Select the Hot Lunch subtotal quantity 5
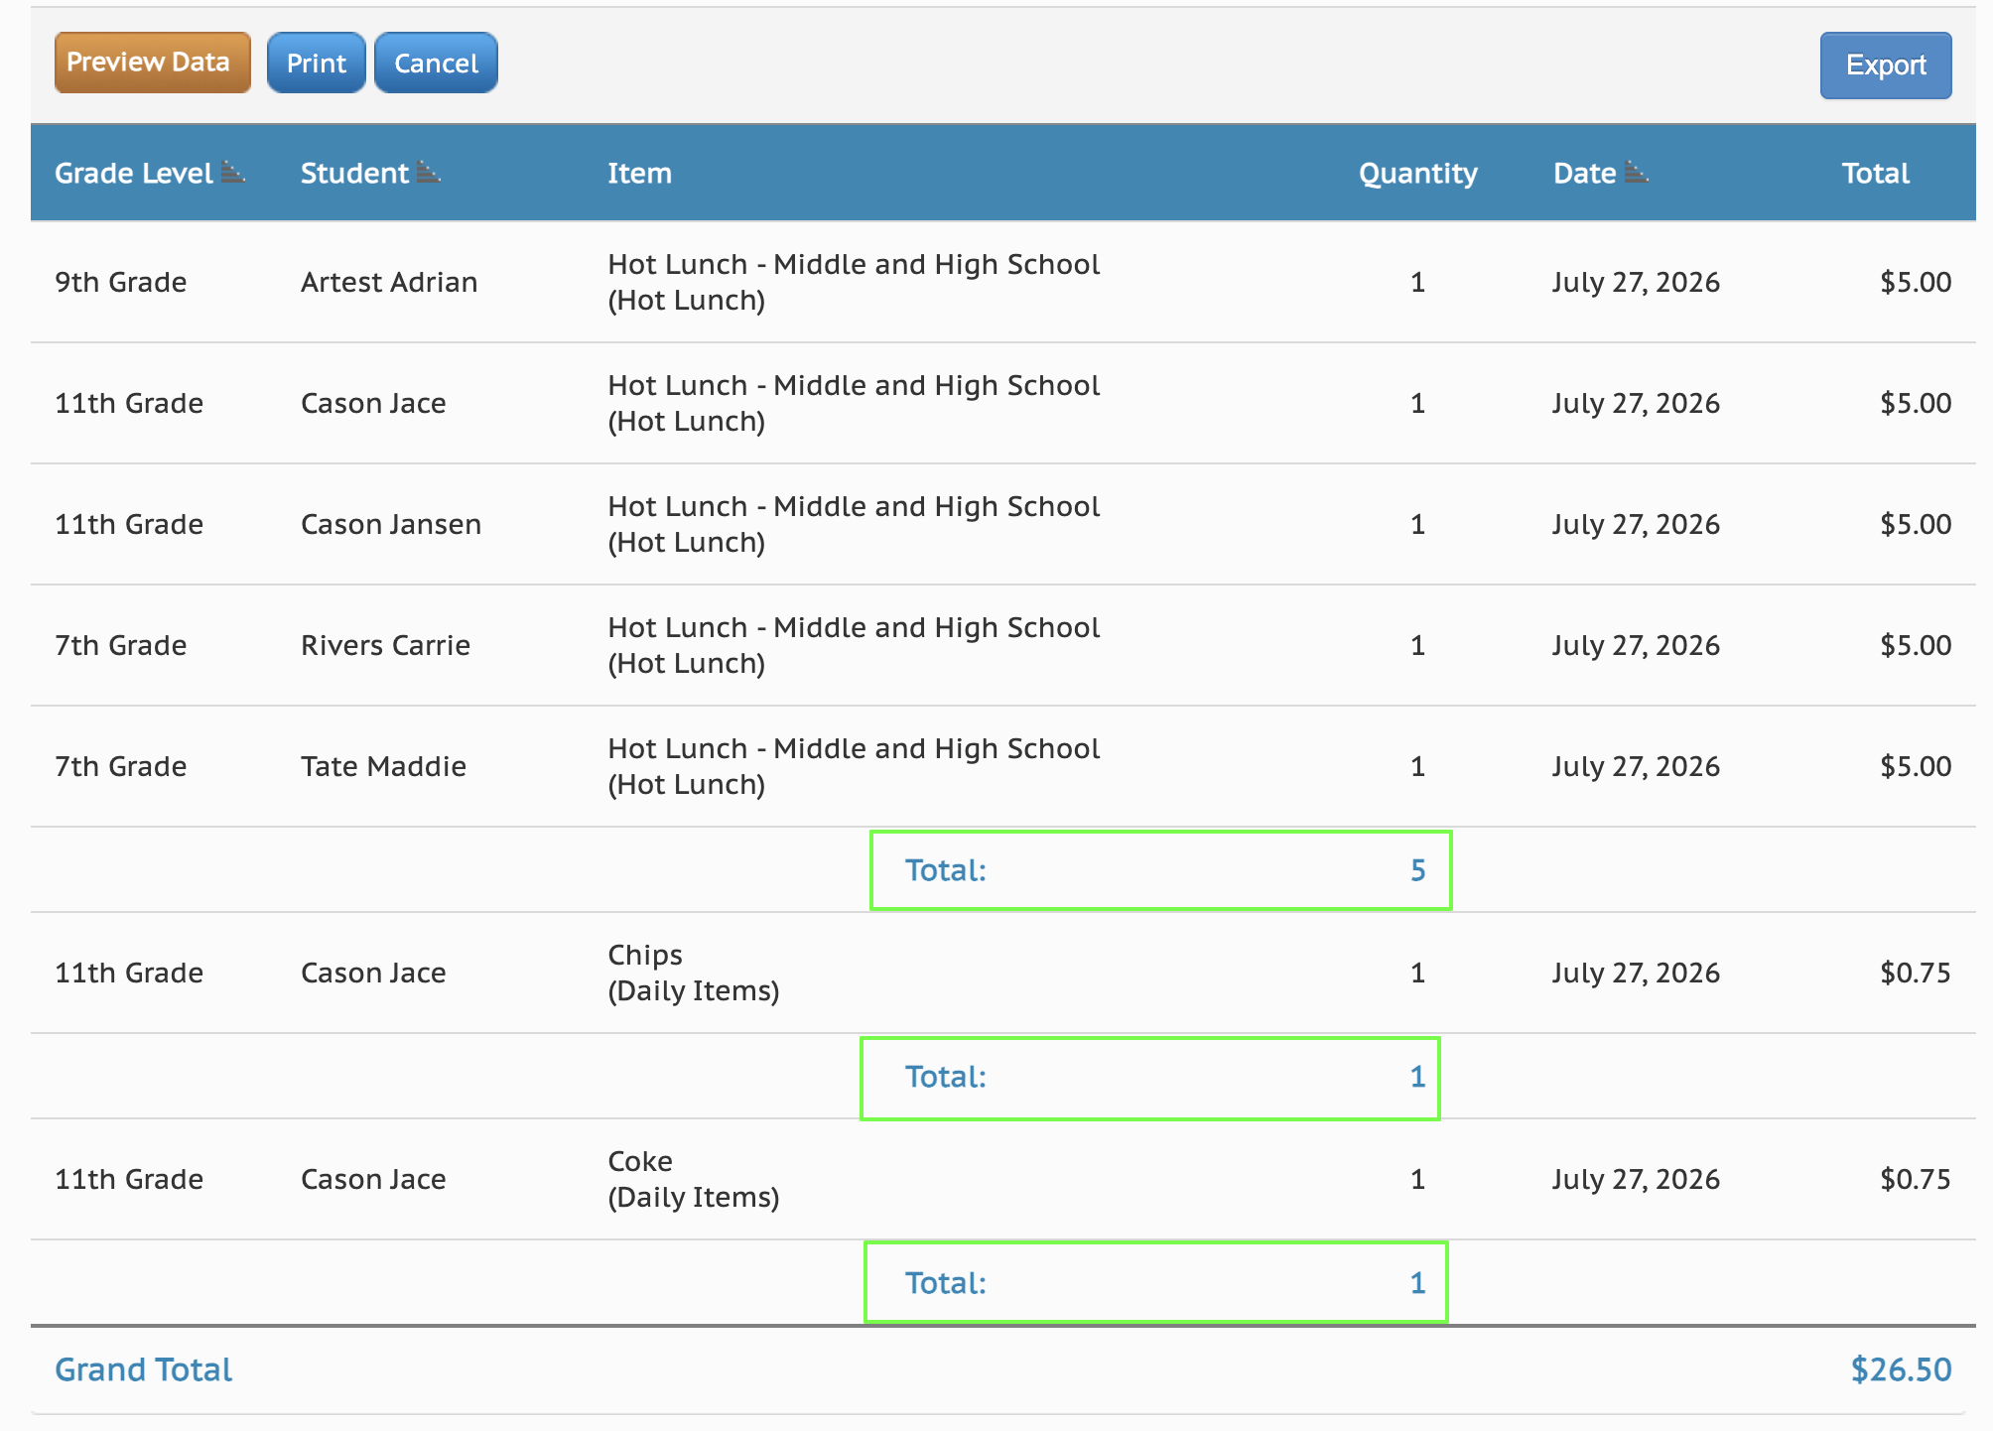 pos(1417,870)
